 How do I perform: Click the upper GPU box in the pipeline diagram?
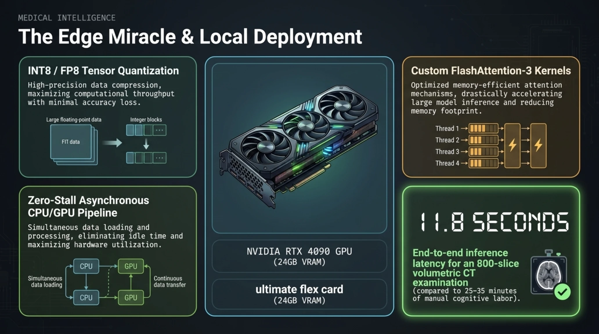pos(131,266)
